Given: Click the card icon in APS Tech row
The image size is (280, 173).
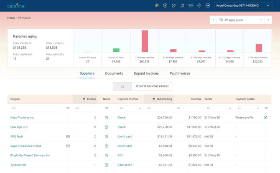Looking at the screenshot, I should pyautogui.click(x=68, y=136).
